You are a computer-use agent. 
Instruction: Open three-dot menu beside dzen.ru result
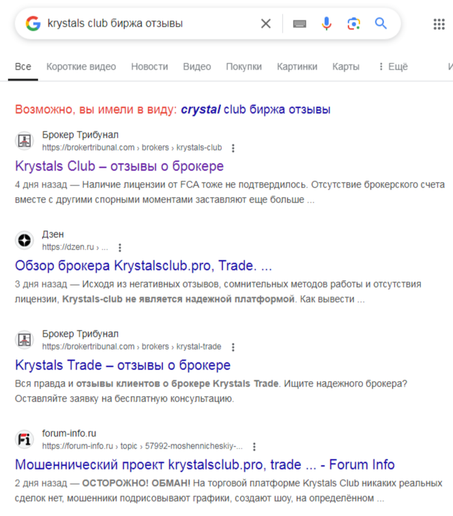coord(120,247)
